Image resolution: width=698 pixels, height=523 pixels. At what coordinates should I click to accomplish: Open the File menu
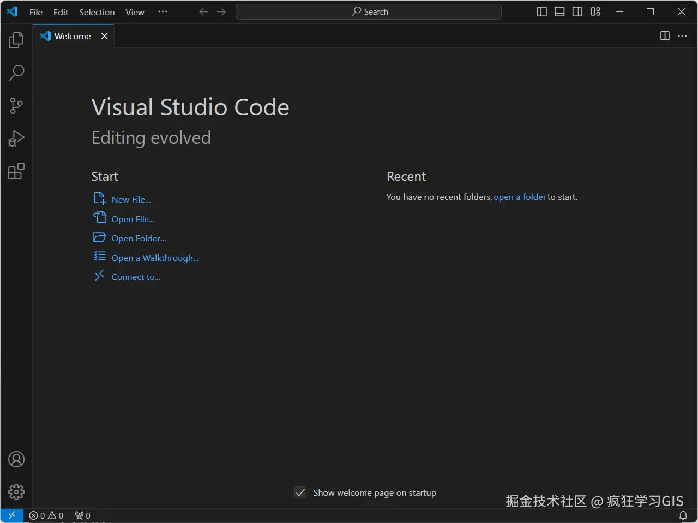35,12
